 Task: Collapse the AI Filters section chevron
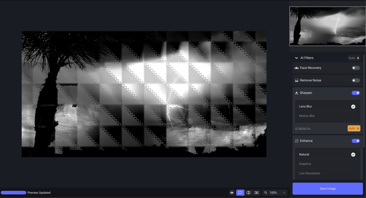(x=296, y=58)
